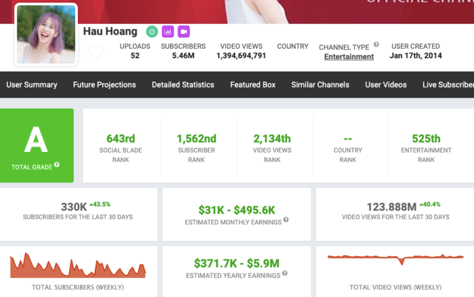The height and width of the screenshot is (297, 474).
Task: Click the Total Subscribers weekly chart
Action: 78,265
